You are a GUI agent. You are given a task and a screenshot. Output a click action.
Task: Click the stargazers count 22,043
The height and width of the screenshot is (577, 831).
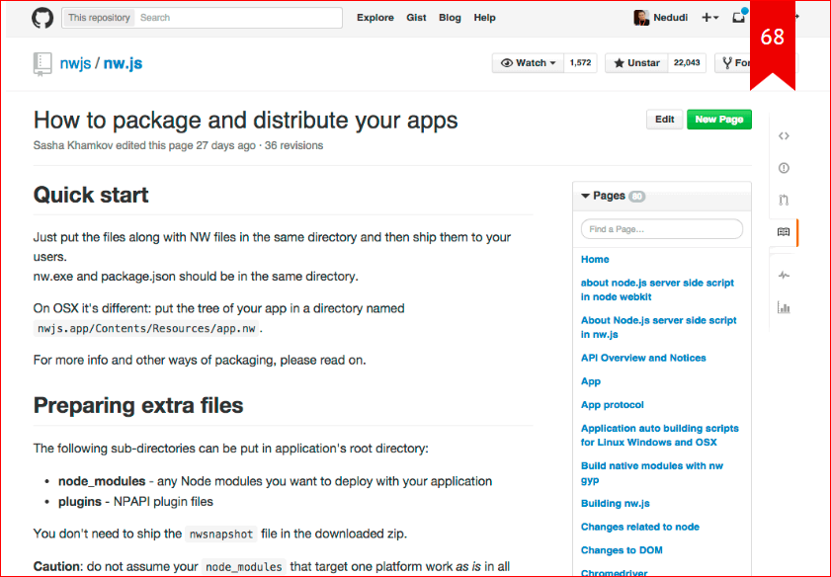click(687, 63)
